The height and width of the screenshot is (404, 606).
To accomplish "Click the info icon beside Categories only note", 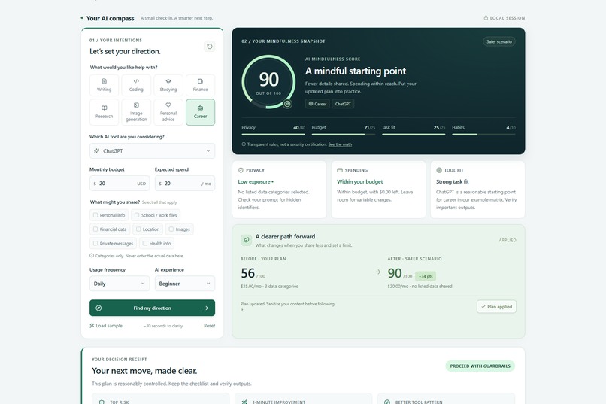I will 92,256.
